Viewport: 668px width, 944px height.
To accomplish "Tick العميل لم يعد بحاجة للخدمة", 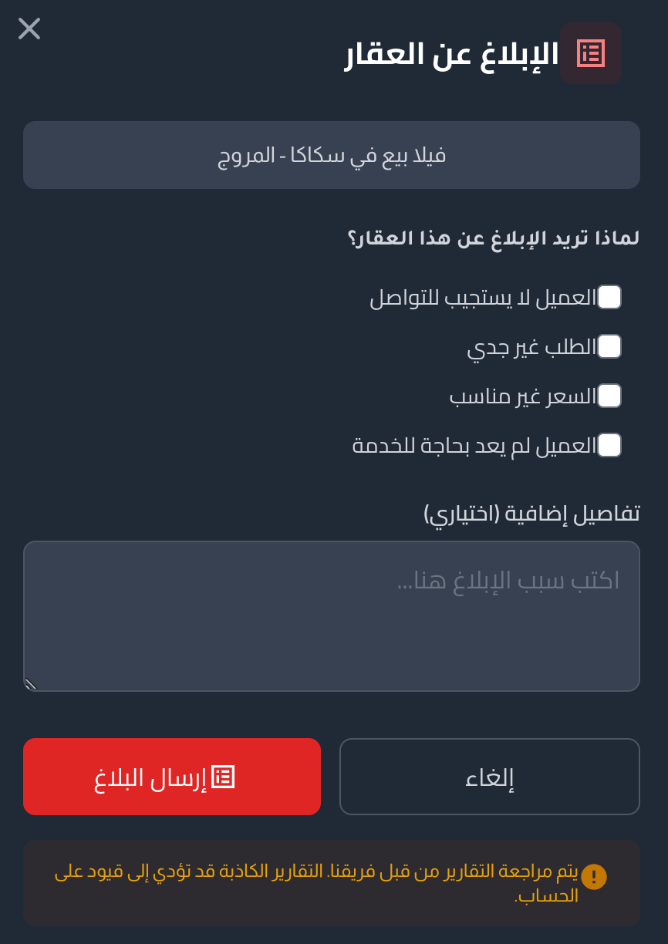I will tap(611, 445).
